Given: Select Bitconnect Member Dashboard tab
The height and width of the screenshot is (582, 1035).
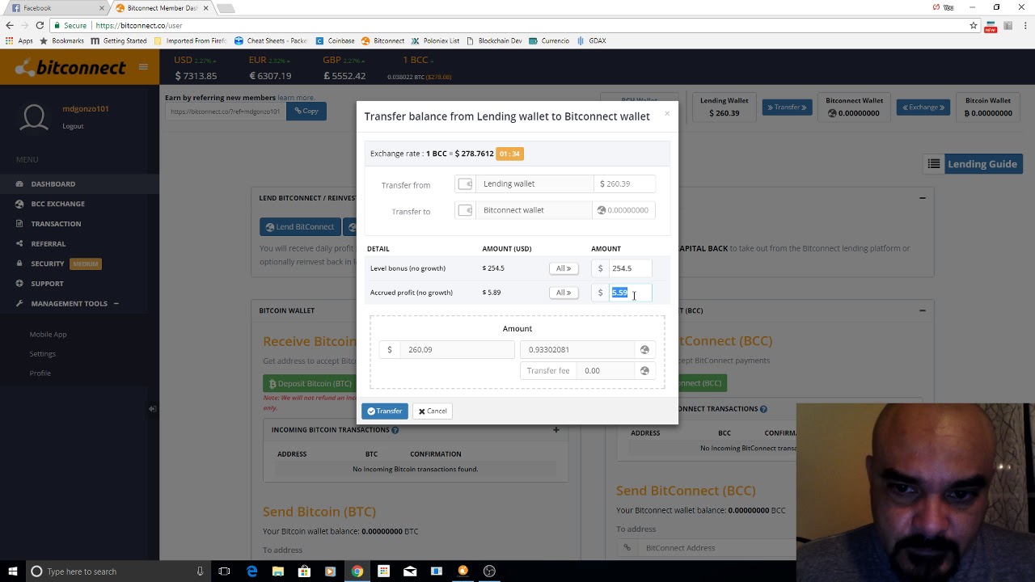Looking at the screenshot, I should click(162, 8).
